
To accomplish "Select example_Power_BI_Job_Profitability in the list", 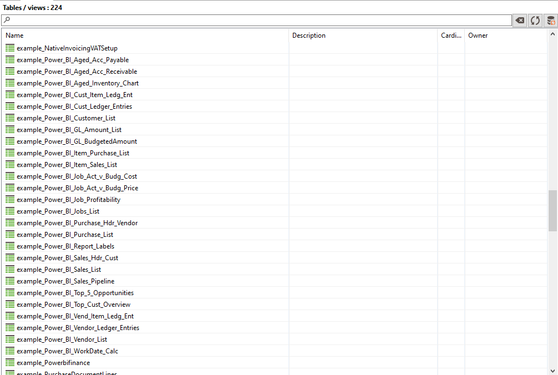I will (68, 200).
